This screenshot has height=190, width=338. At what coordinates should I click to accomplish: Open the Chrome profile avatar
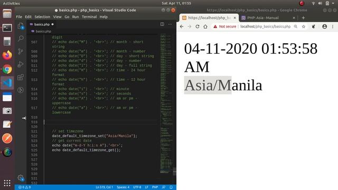(x=324, y=26)
